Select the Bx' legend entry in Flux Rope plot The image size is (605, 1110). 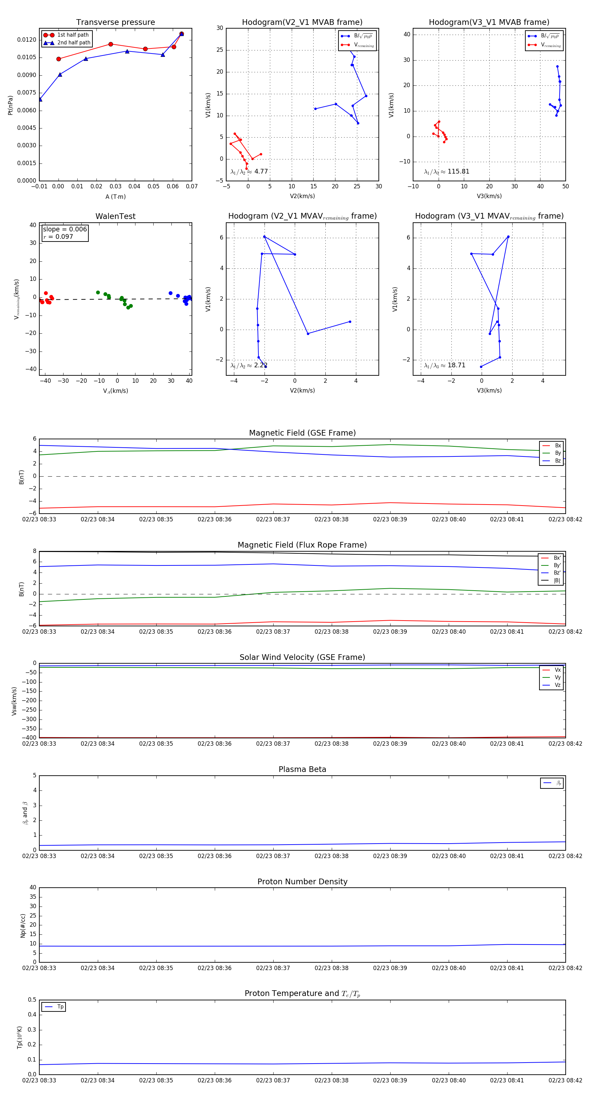(551, 558)
